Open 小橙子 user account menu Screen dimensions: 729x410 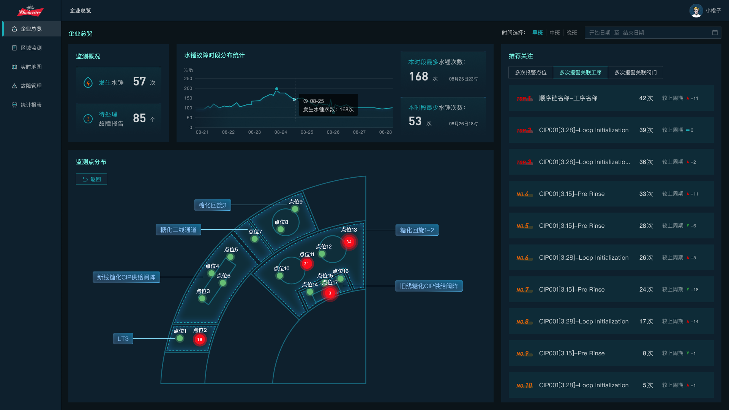click(713, 11)
